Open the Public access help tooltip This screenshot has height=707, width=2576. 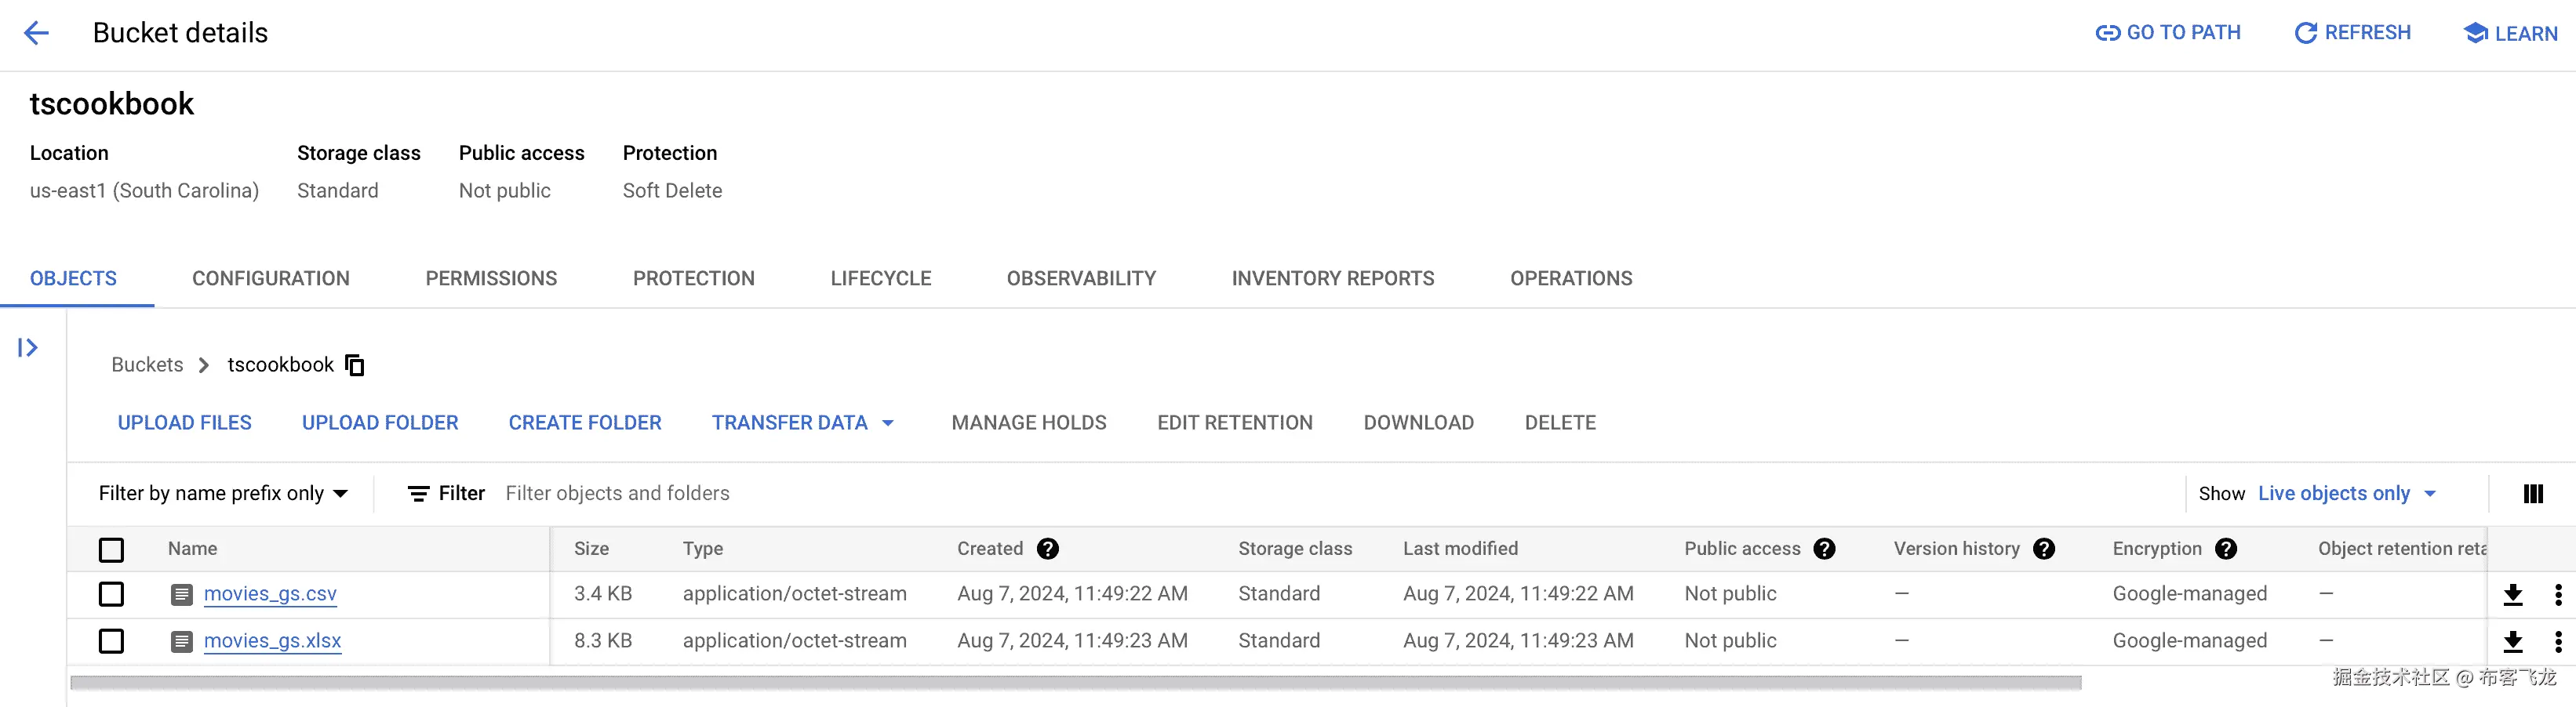(x=1825, y=548)
